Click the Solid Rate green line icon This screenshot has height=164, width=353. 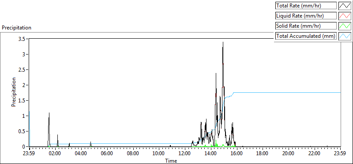pyautogui.click(x=345, y=26)
